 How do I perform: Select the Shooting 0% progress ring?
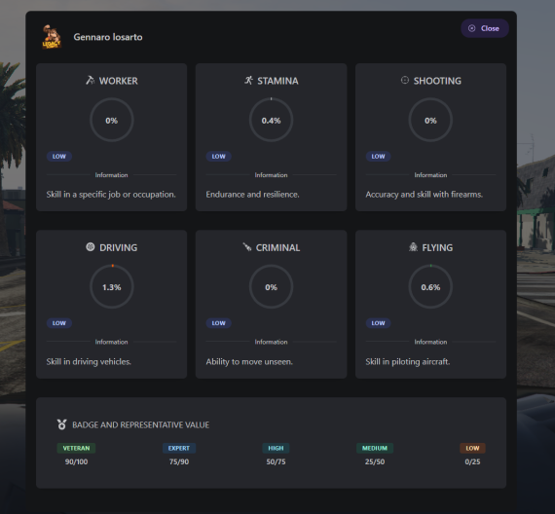tap(430, 120)
